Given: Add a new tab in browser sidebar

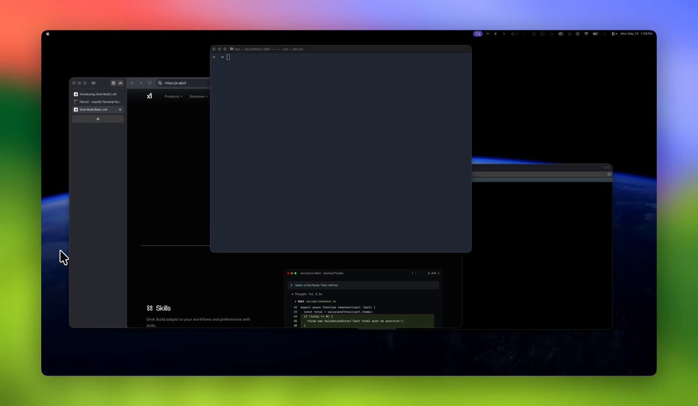Looking at the screenshot, I should [98, 119].
